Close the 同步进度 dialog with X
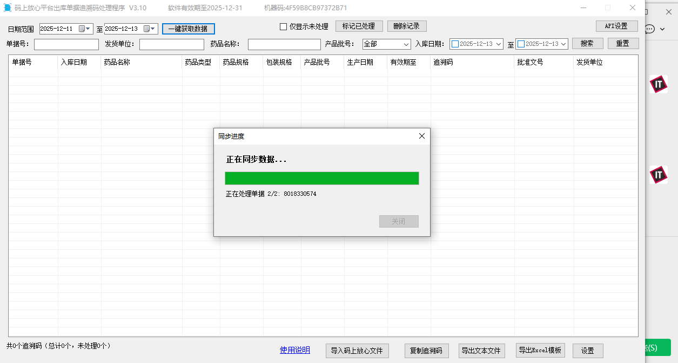 click(x=422, y=136)
